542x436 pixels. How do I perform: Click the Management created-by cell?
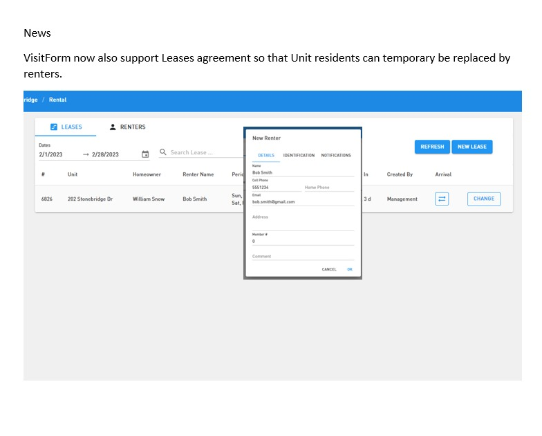[x=402, y=199]
